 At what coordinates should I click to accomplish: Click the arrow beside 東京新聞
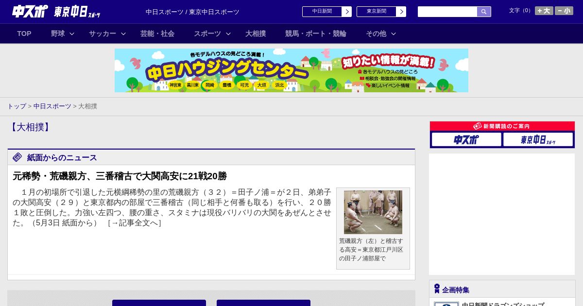click(401, 12)
